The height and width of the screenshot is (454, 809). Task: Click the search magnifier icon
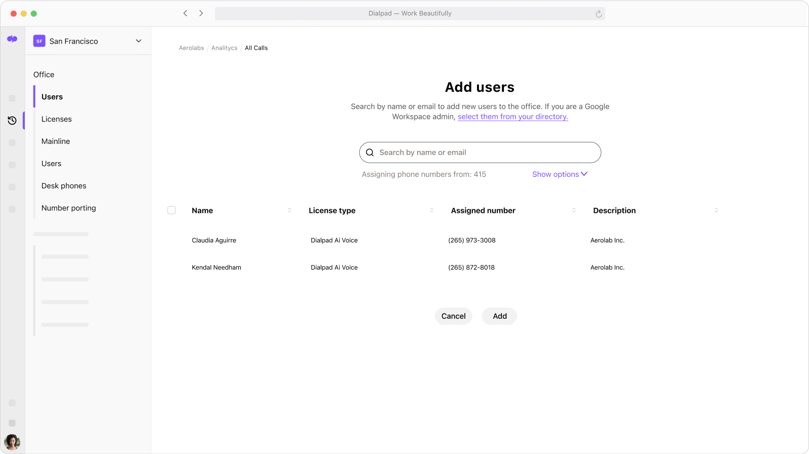coord(370,153)
